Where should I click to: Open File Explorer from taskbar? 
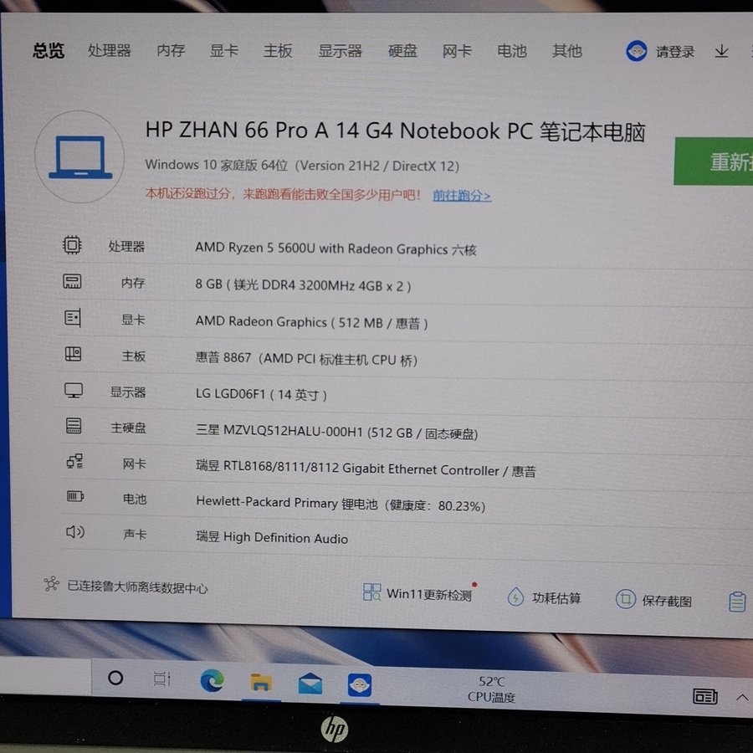[261, 682]
